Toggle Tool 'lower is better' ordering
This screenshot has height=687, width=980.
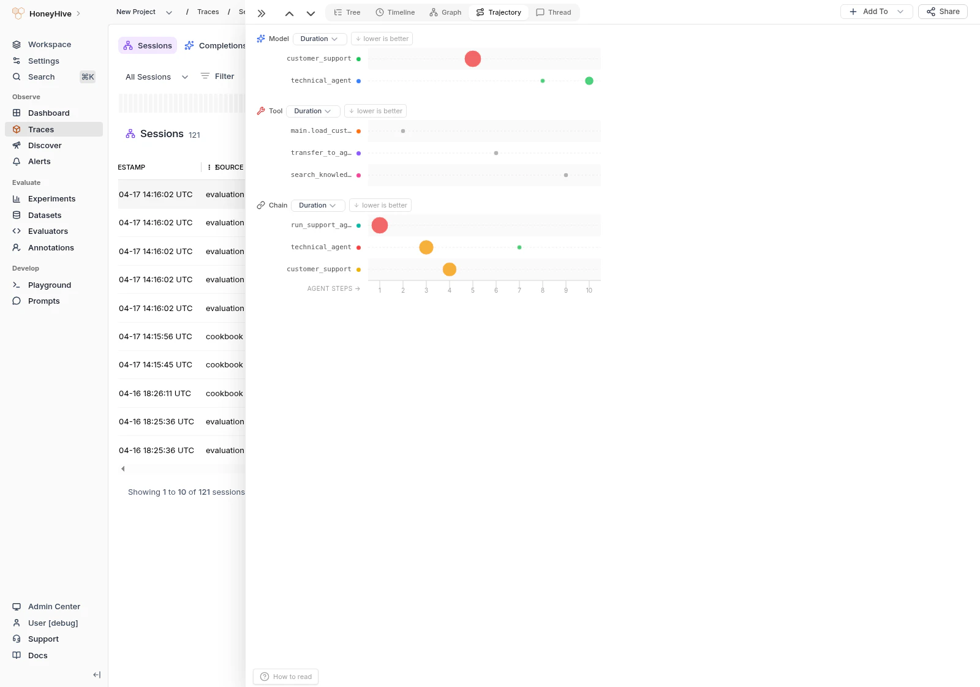pyautogui.click(x=375, y=111)
